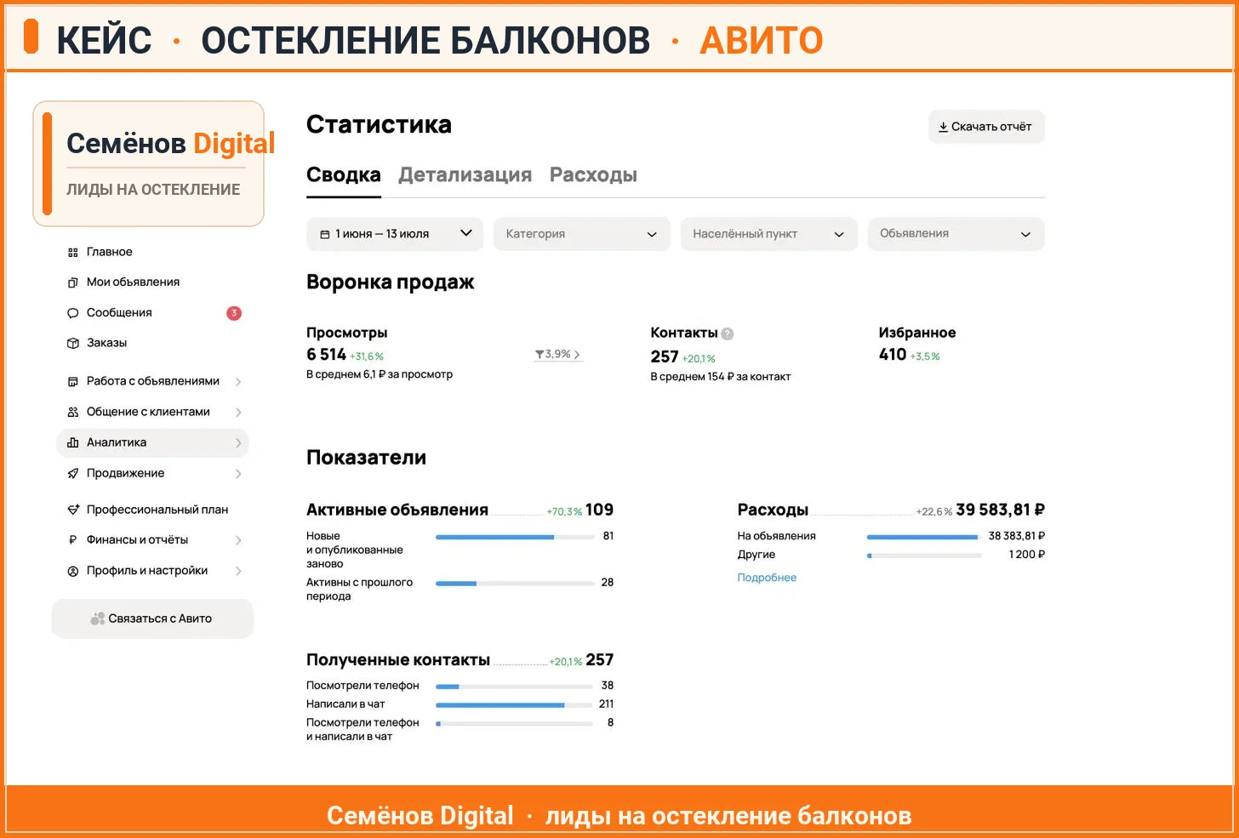Click the Расходы total 39 583,81 ₽

[x=1000, y=510]
